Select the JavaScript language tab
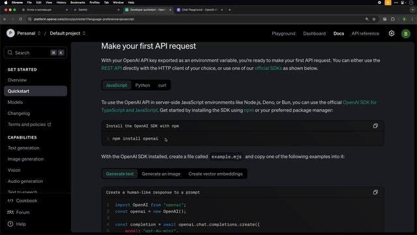This screenshot has width=417, height=235. pyautogui.click(x=117, y=86)
